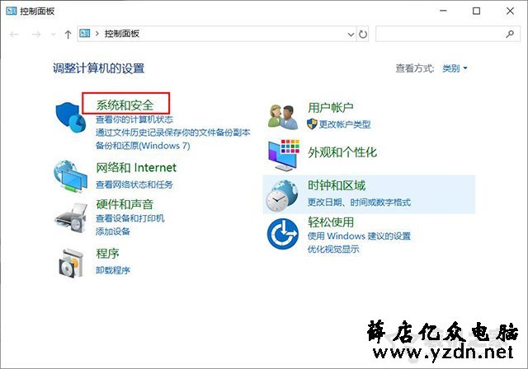Open the 外观和个性化 category link
The image size is (528, 369).
tap(342, 152)
